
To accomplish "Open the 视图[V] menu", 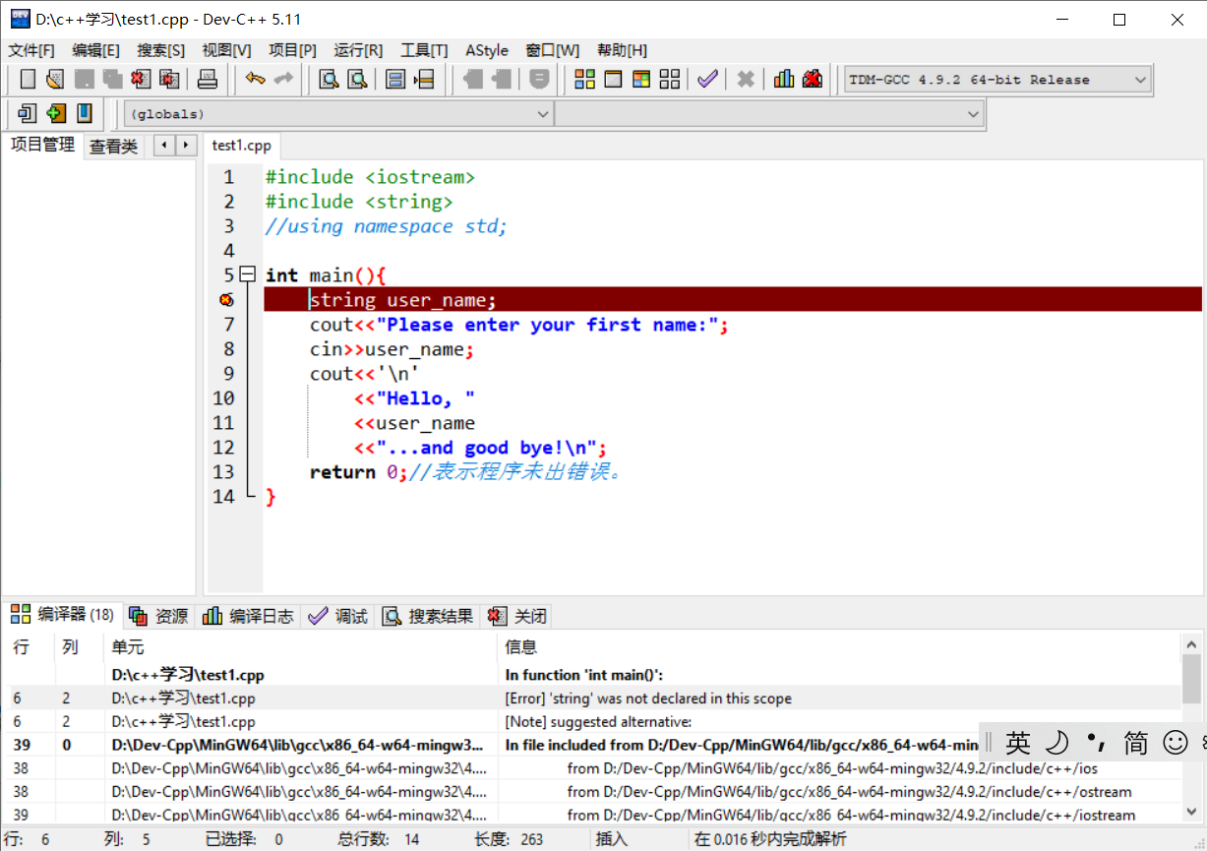I will click(226, 50).
